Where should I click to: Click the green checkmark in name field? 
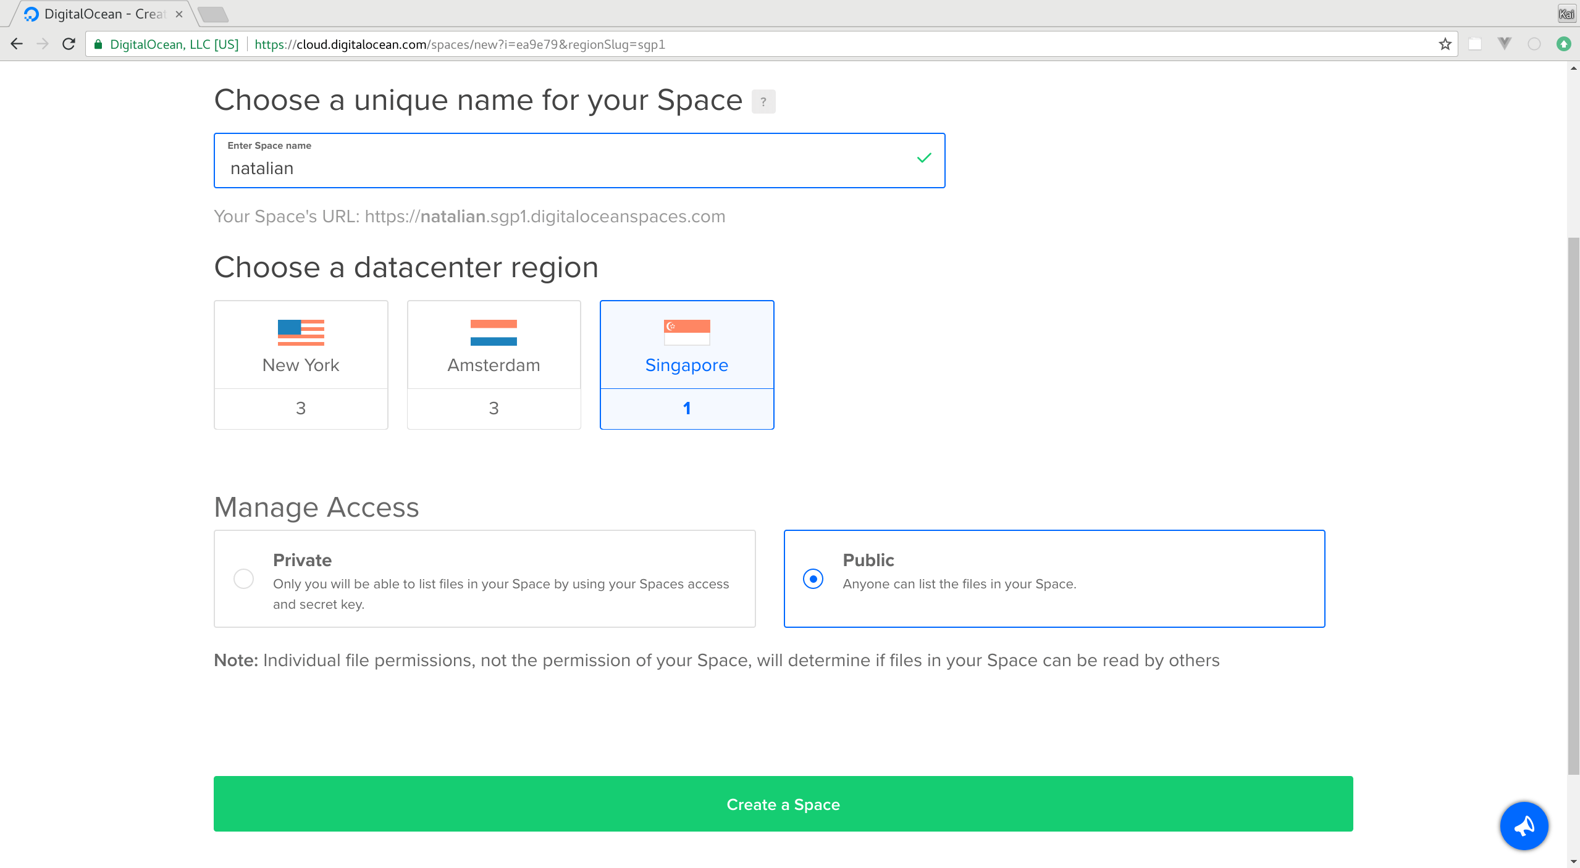[924, 158]
